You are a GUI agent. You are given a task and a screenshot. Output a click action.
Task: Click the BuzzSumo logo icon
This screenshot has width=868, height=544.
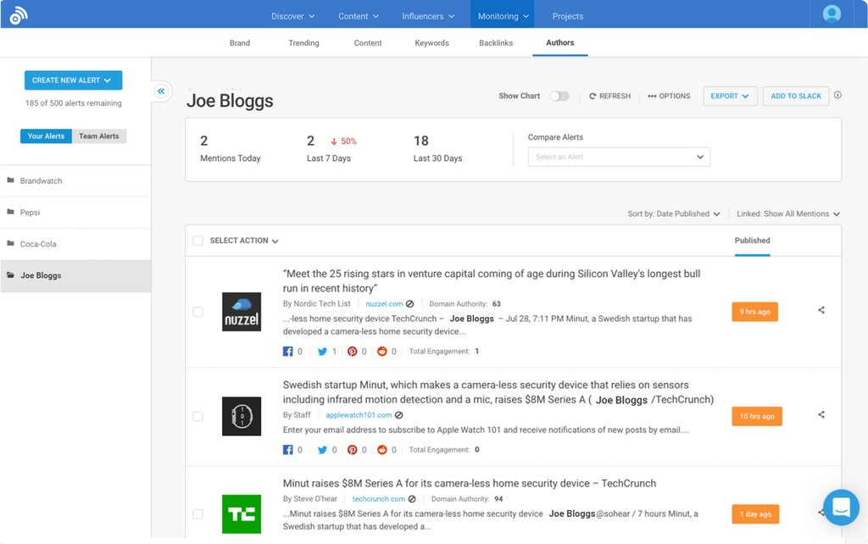coord(19,15)
